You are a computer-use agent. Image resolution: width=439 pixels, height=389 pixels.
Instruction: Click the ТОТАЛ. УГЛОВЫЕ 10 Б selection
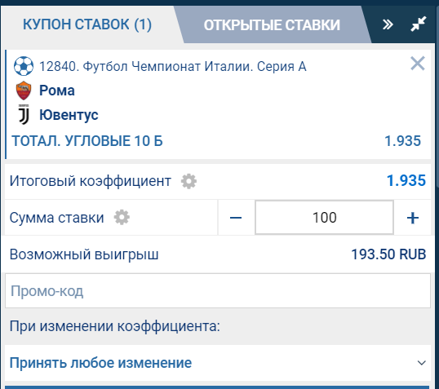pos(87,141)
